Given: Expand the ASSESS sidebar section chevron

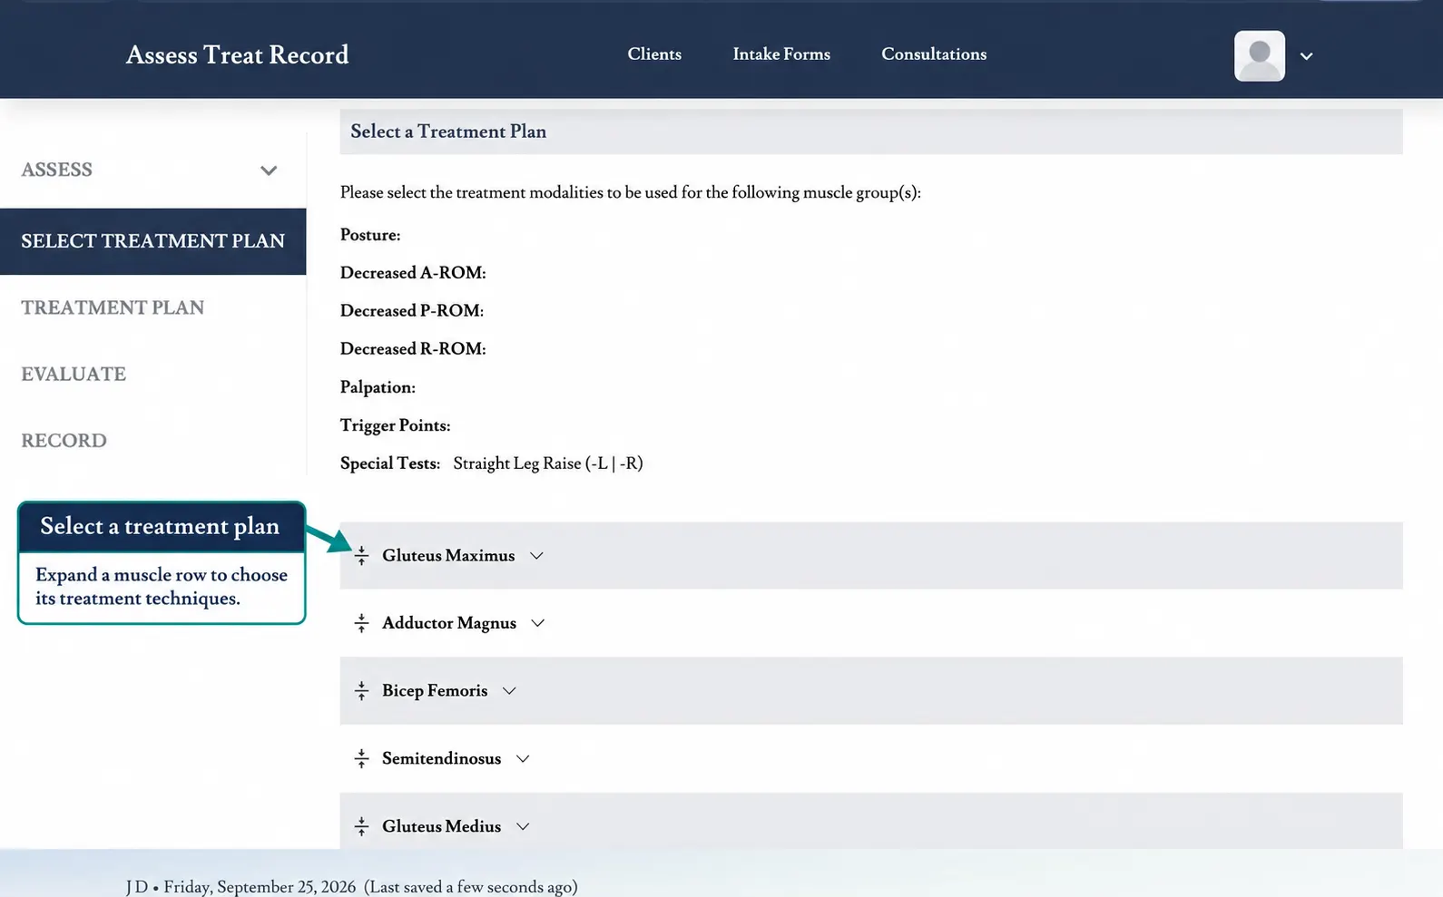Looking at the screenshot, I should (269, 171).
